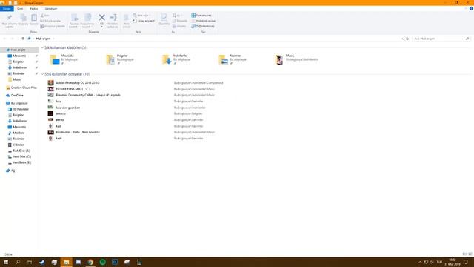This screenshot has height=267, width=474.
Task: Click the Hızlı erişim breadcrumb in the address bar
Action: (43, 39)
